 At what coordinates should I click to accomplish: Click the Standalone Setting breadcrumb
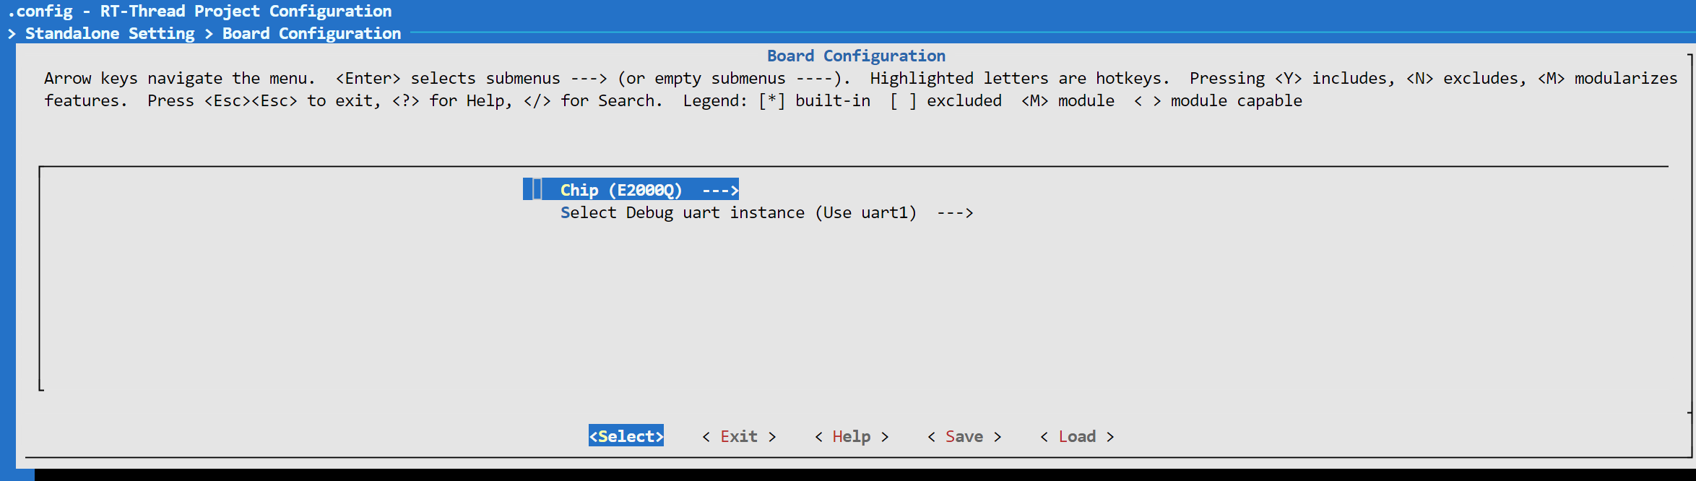[x=110, y=34]
